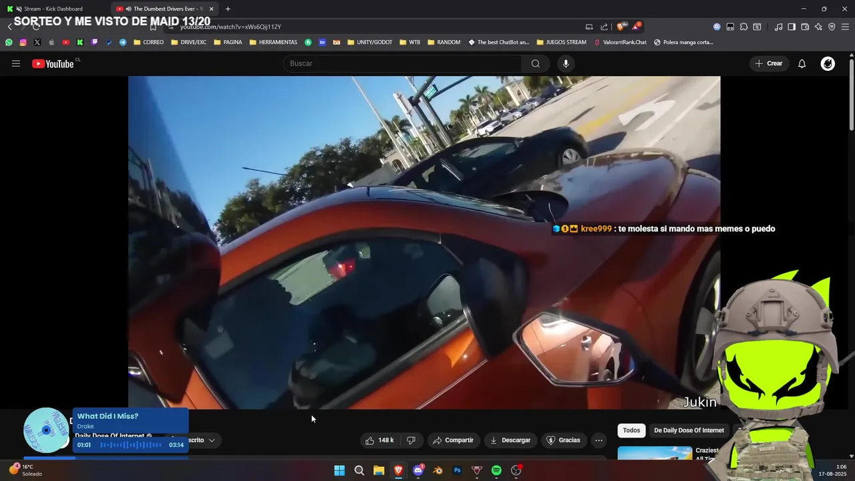Screen dimensions: 855x481
Task: Open WhatsApp bookmark icon
Action: pyautogui.click(x=9, y=42)
